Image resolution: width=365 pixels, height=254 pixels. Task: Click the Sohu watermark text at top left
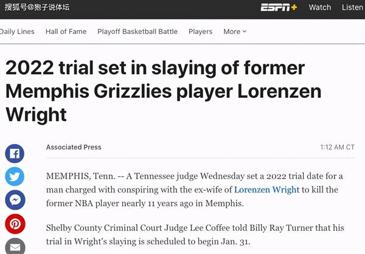point(37,7)
